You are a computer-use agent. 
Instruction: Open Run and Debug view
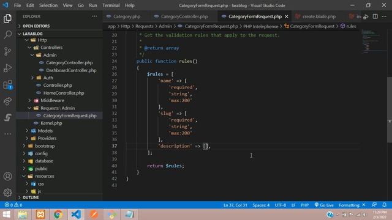coord(7,68)
